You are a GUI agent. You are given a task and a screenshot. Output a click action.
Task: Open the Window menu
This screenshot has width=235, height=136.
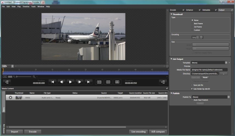41,7
